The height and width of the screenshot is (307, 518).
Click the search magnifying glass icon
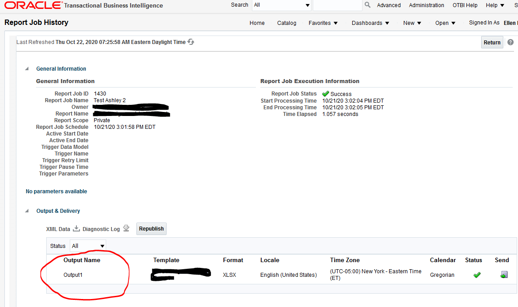click(367, 5)
